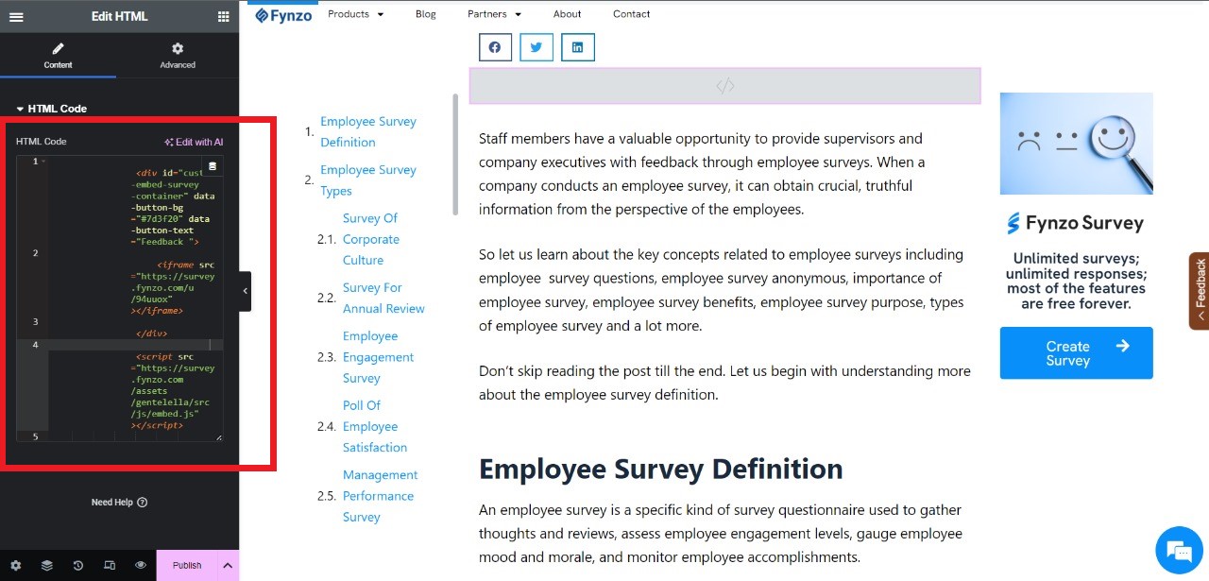Share on LinkedIn icon
Screen dimensions: 1209x581
(577, 47)
